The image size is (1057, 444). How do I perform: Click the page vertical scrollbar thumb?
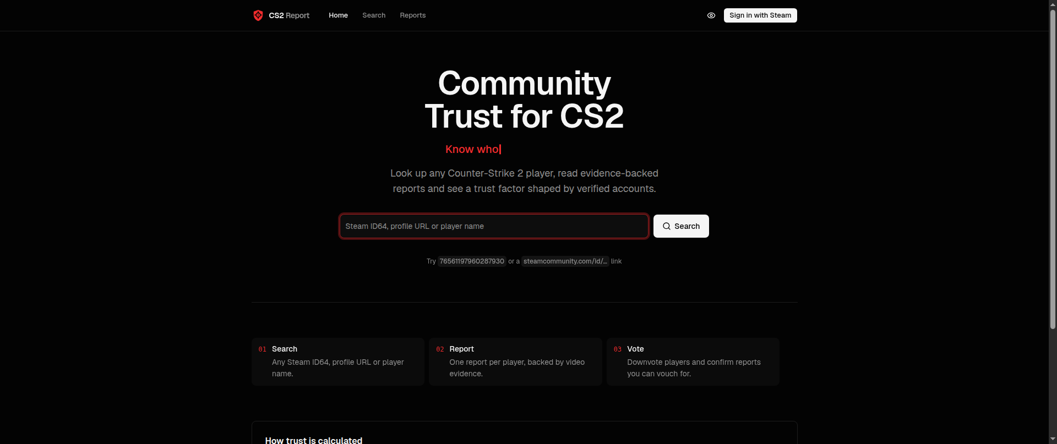(x=1053, y=169)
